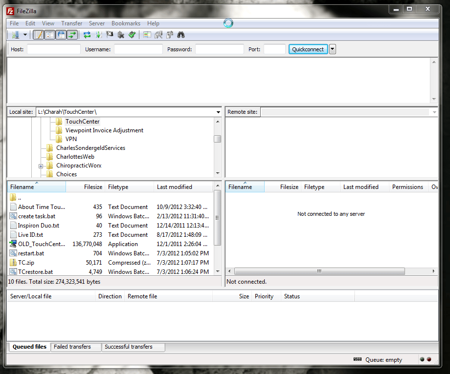Sort local files by Filetype

(x=130, y=187)
